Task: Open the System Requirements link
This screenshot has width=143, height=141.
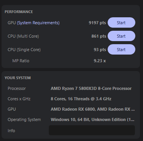Action: 38,23
